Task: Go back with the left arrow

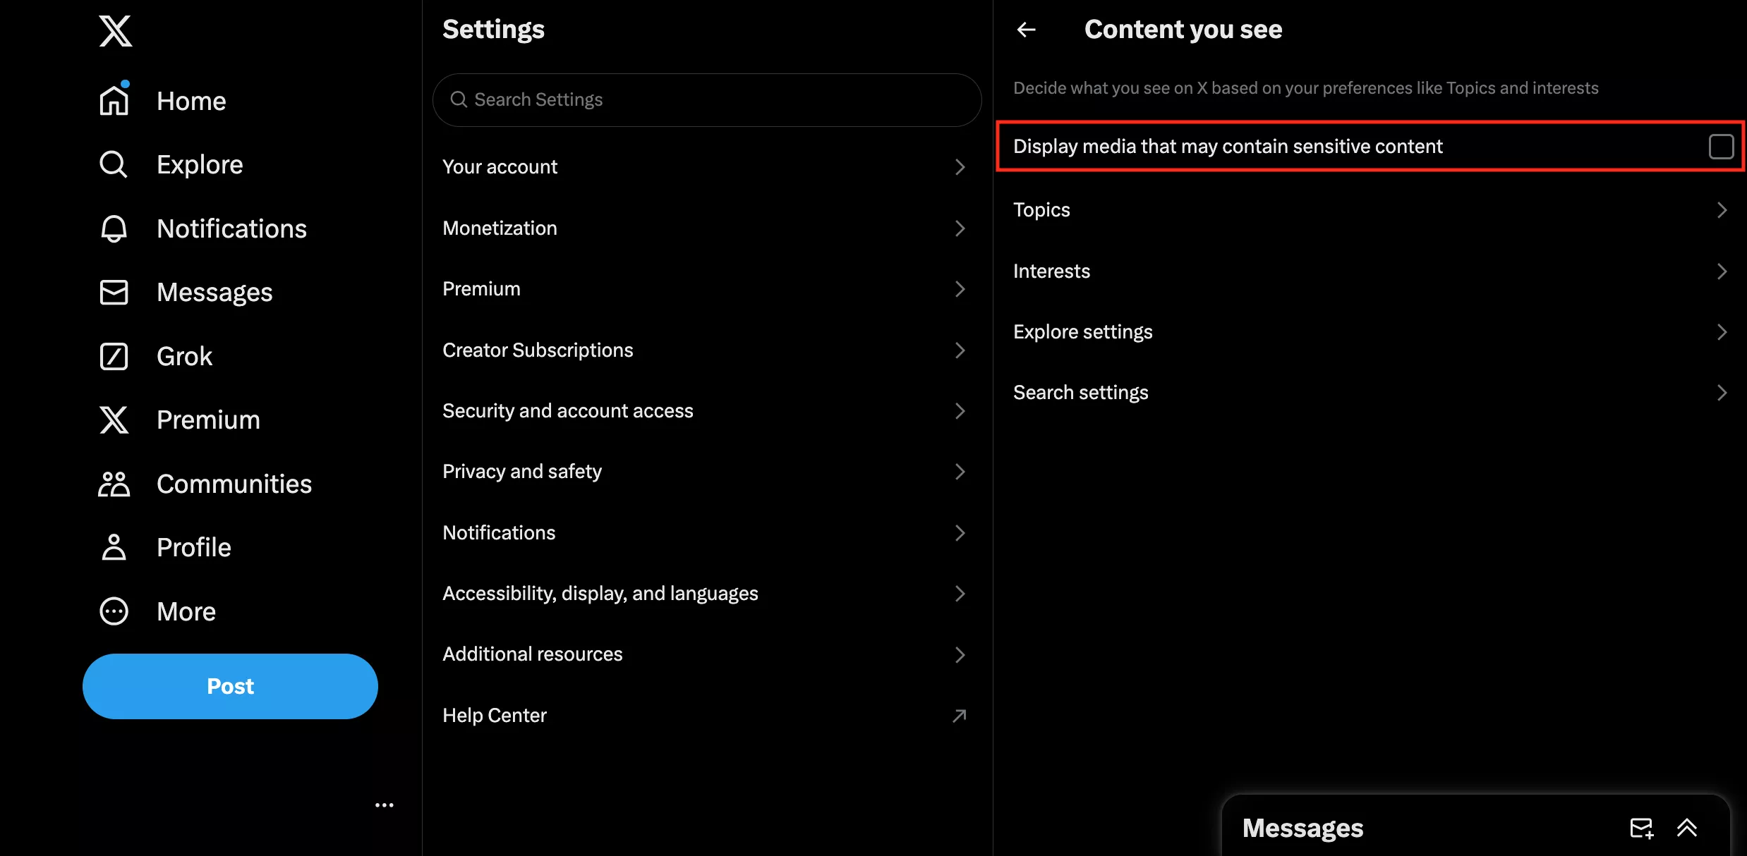Action: point(1027,30)
